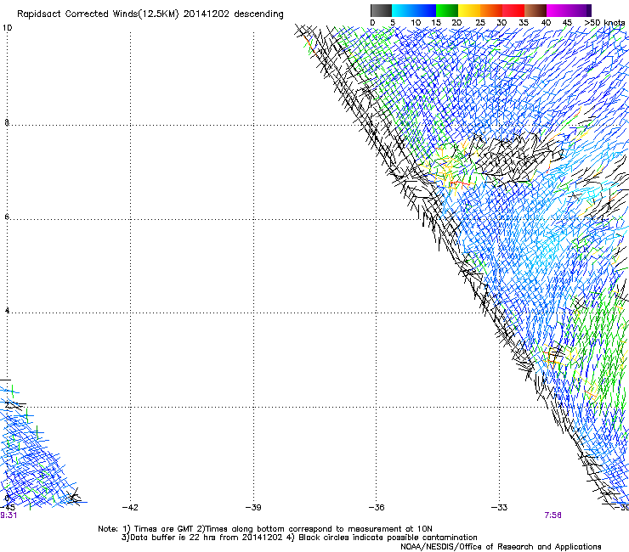
Task: Click the green 15-20 knots legend color
Action: (447, 10)
